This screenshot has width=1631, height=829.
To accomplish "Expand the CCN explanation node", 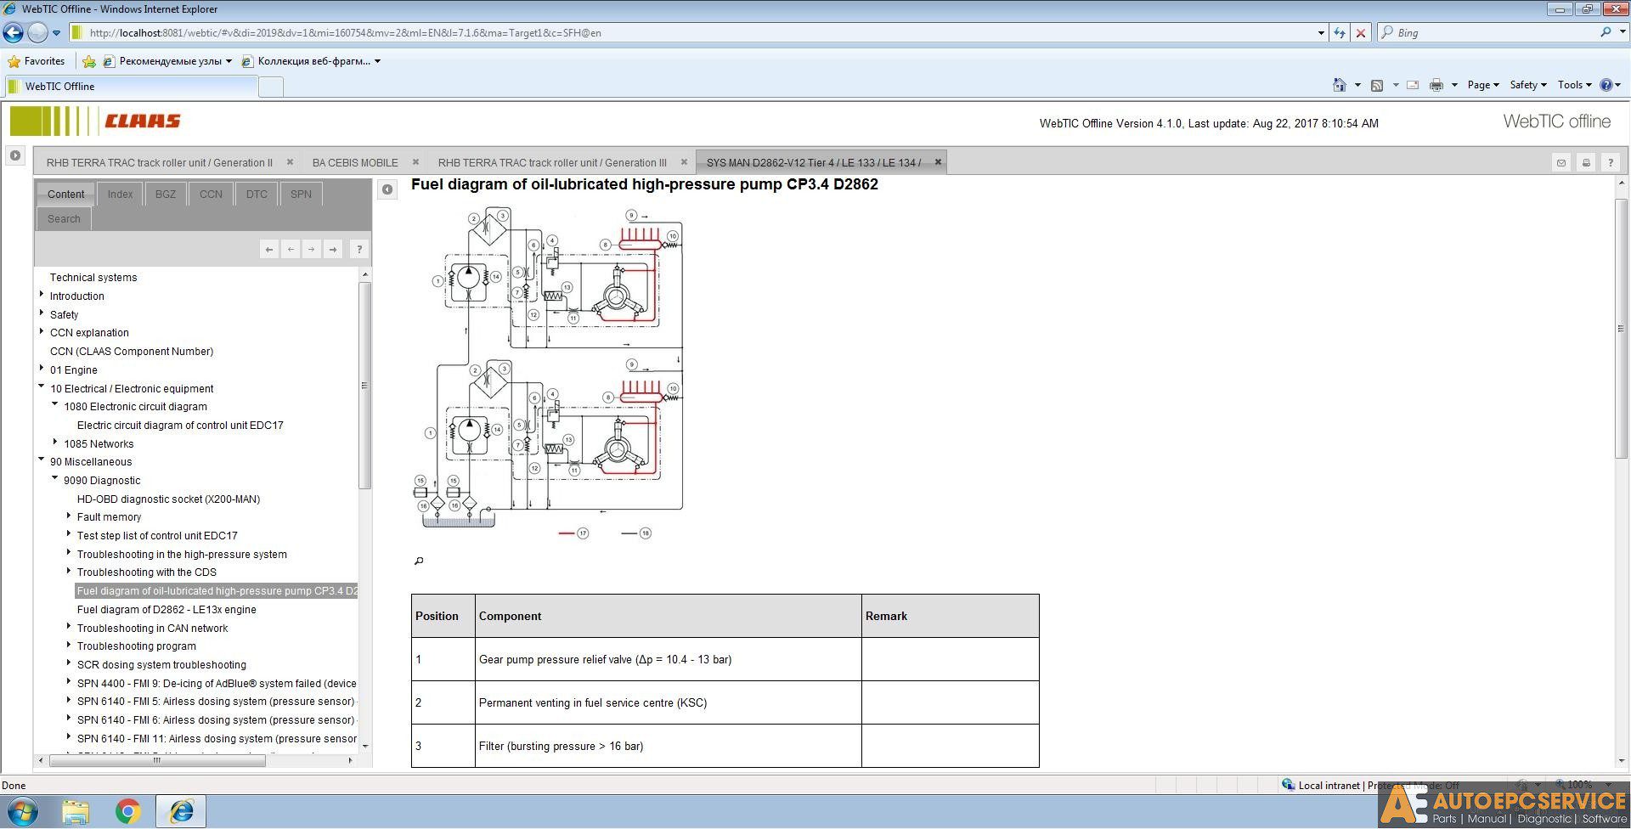I will [x=42, y=331].
